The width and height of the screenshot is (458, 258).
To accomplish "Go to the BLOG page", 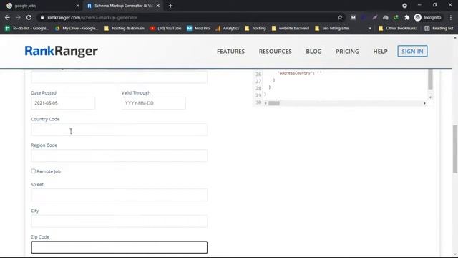I will coord(313,51).
